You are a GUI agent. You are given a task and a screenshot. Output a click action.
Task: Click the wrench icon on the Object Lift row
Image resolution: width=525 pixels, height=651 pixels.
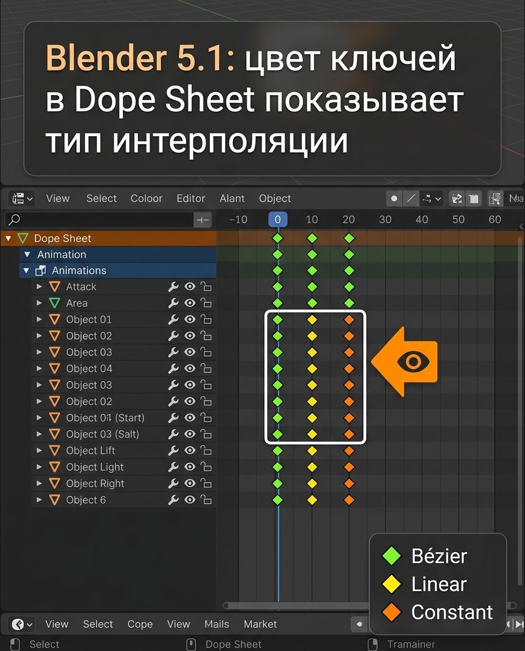(x=174, y=450)
